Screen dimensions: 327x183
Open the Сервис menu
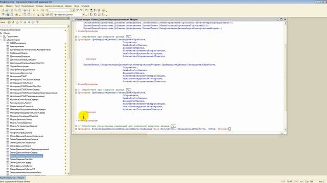point(68,6)
